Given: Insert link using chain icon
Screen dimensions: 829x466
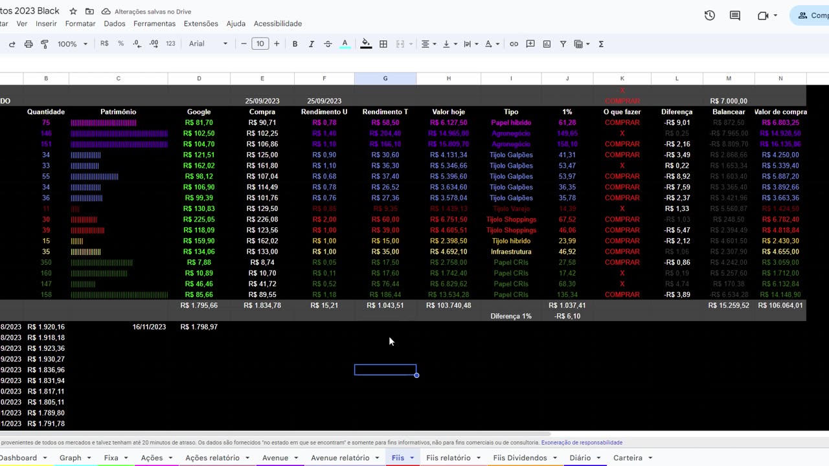Looking at the screenshot, I should pyautogui.click(x=514, y=44).
